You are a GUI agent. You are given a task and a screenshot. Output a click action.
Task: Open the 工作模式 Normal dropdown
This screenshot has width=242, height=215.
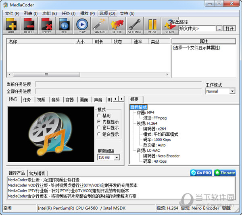coord(220,91)
